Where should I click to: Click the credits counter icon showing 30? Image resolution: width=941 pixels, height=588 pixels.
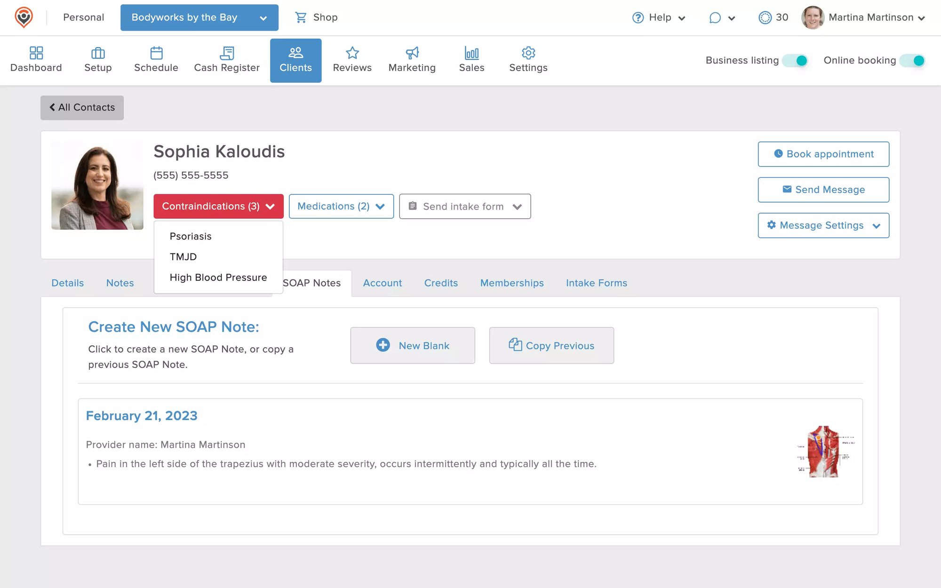tap(765, 17)
